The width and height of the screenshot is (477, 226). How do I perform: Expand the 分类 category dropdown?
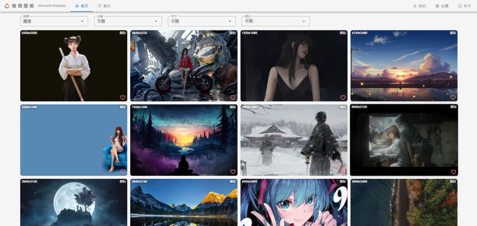click(128, 21)
